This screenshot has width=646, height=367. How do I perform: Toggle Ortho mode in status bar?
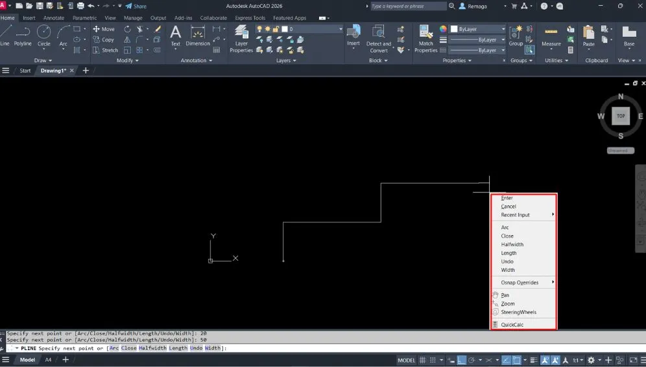461,360
